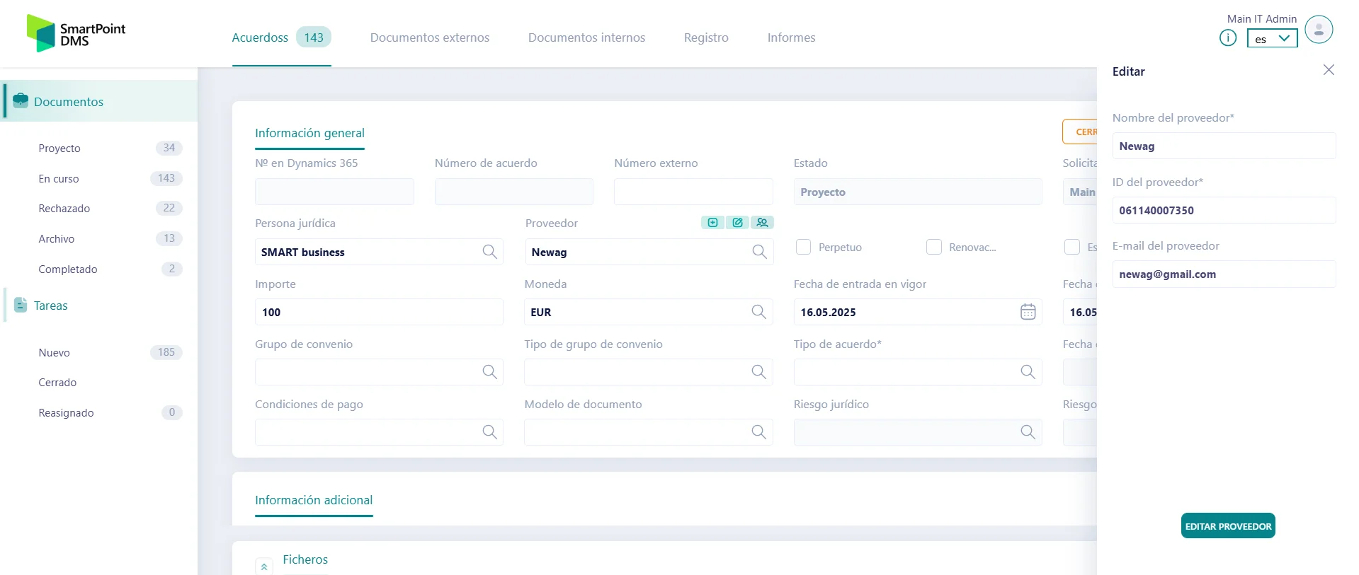The width and height of the screenshot is (1359, 575).
Task: Click the edit provider pencil icon
Action: pyautogui.click(x=737, y=223)
